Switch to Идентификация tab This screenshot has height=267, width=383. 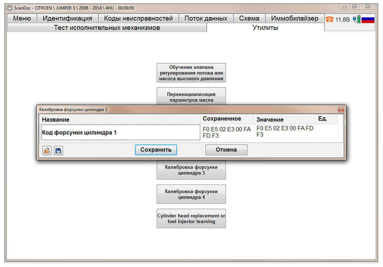pyautogui.click(x=67, y=18)
